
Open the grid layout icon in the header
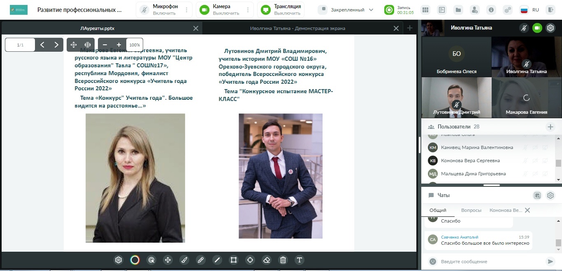tap(426, 10)
